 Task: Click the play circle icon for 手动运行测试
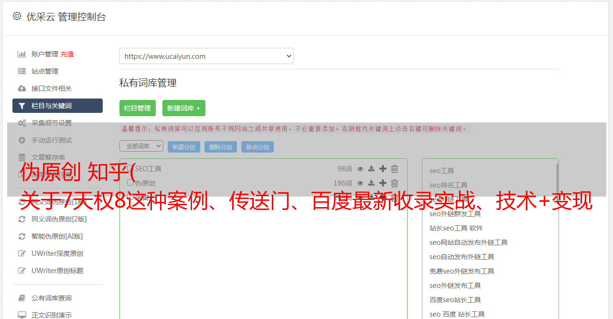pos(22,140)
